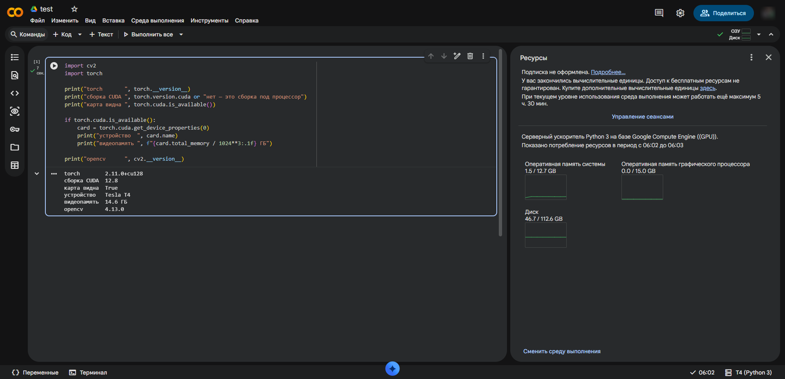Delete the cell using the trash icon

click(x=470, y=56)
